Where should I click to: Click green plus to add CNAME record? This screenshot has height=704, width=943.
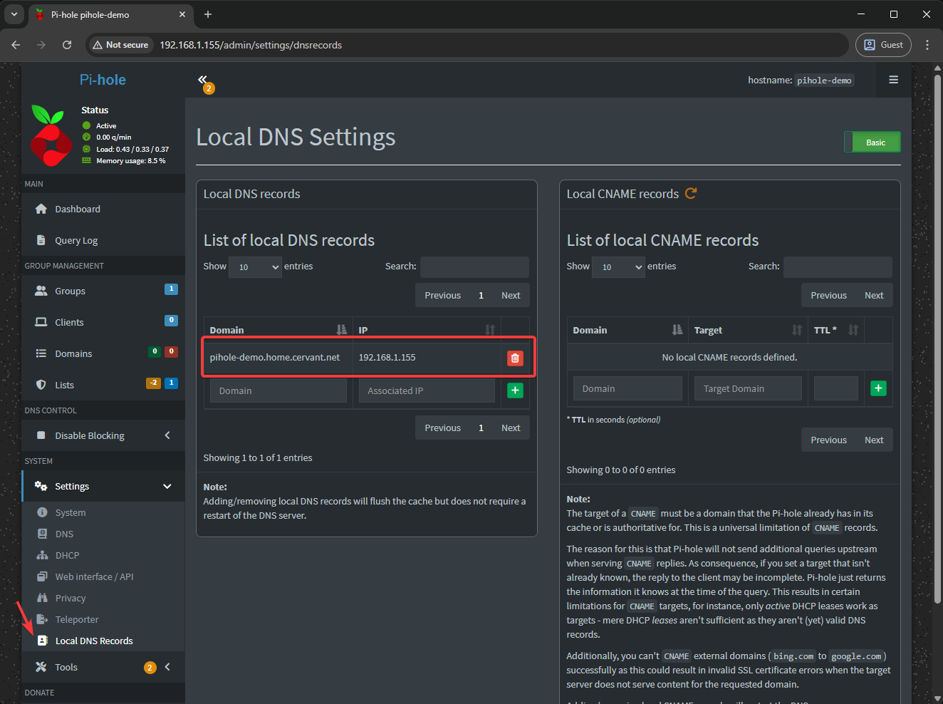878,388
